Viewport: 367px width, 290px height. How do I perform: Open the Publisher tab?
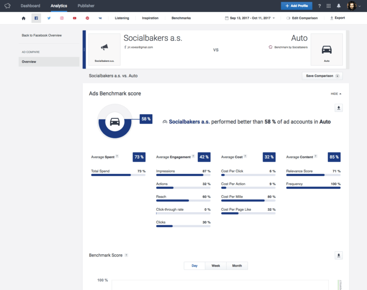(86, 6)
